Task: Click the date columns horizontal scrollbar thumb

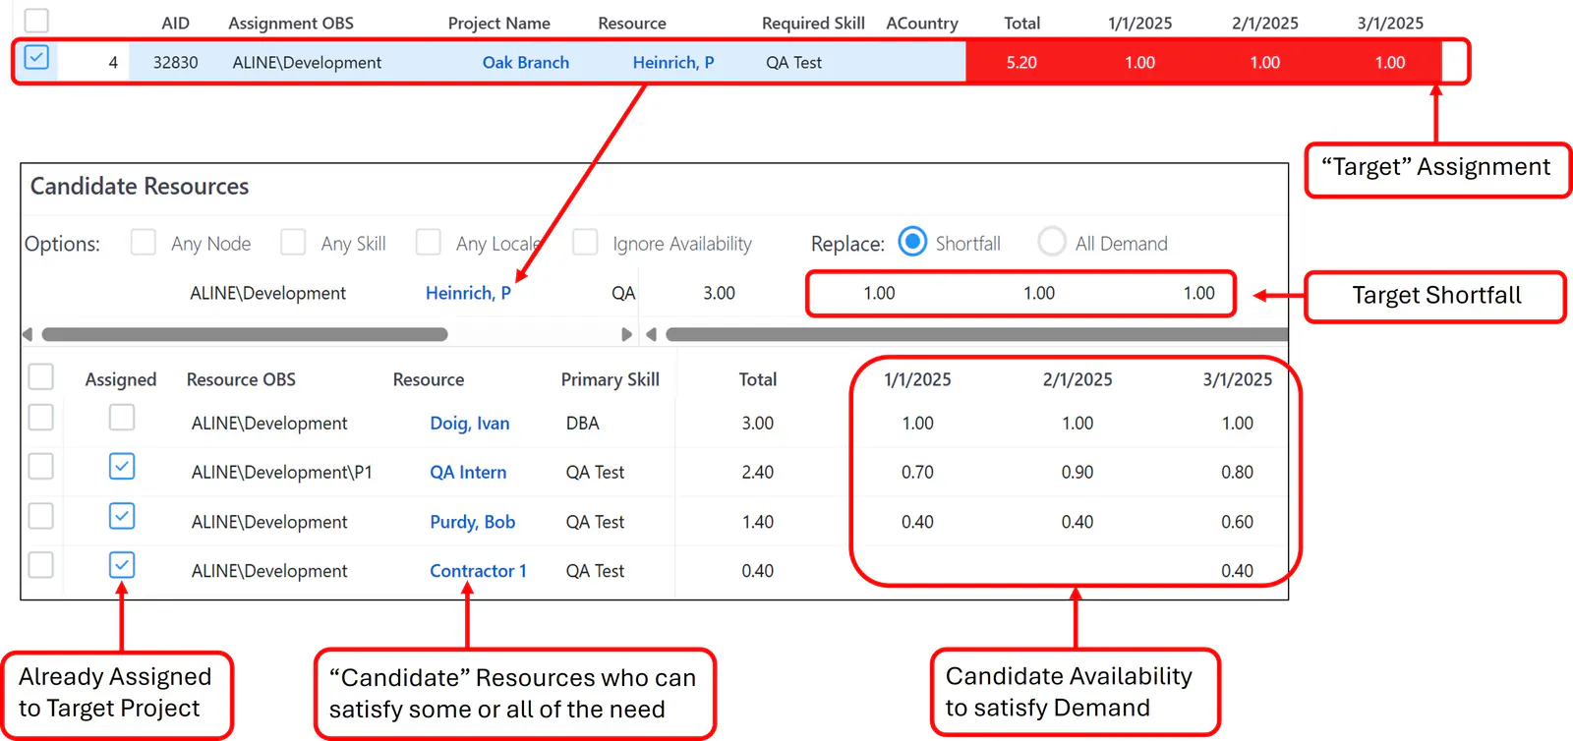Action: [x=977, y=334]
